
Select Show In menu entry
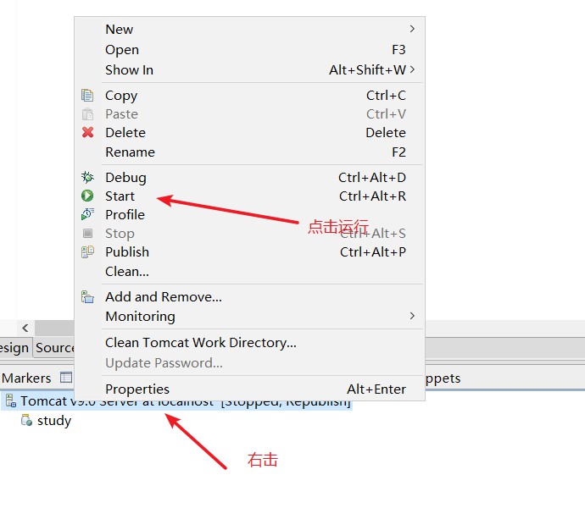(x=249, y=69)
